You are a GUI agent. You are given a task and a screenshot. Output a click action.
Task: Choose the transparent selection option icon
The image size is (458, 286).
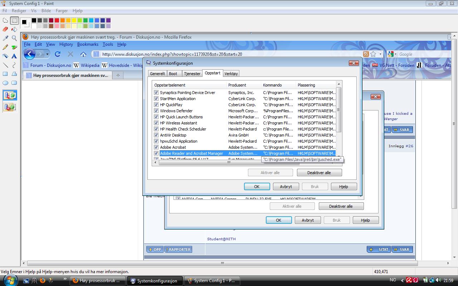pos(10,107)
